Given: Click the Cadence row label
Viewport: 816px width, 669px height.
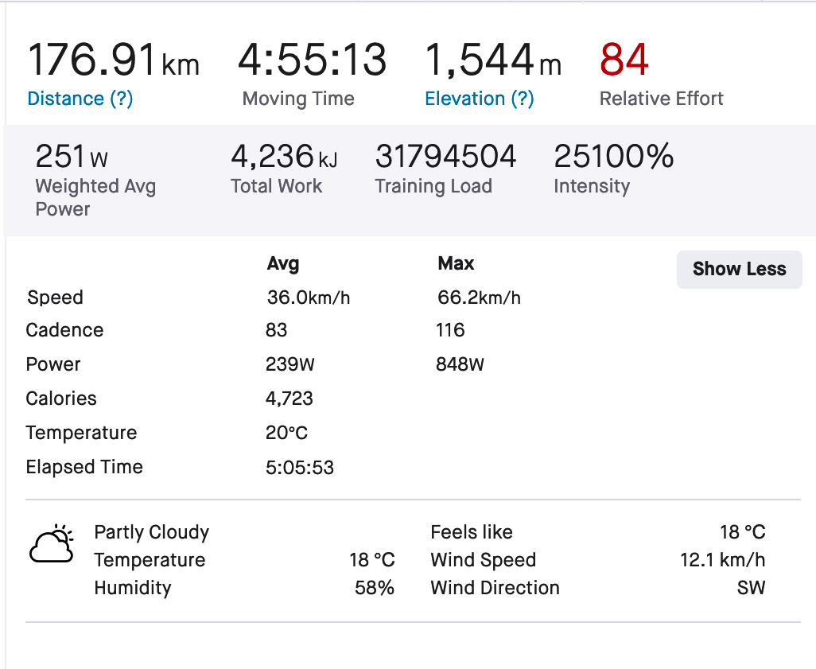Looking at the screenshot, I should tap(64, 330).
